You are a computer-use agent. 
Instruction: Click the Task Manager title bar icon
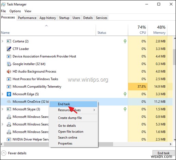pyautogui.click(x=3, y=4)
